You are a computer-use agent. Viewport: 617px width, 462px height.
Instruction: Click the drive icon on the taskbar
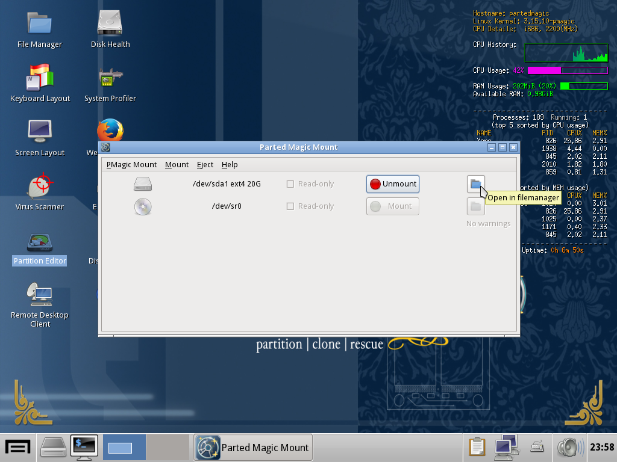click(x=54, y=448)
